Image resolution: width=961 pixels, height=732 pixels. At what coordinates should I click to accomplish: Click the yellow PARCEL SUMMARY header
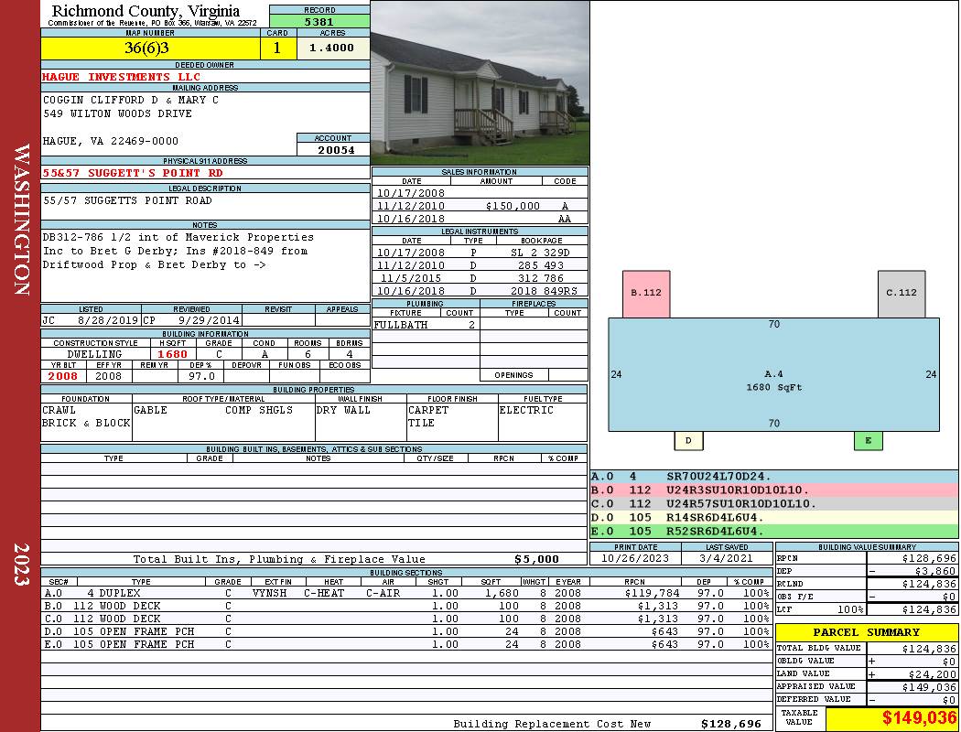tap(867, 632)
